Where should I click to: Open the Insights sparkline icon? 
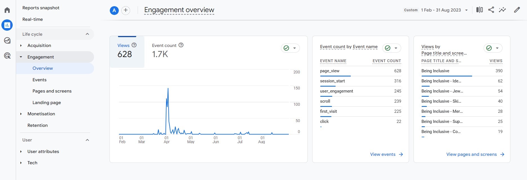coord(502,10)
